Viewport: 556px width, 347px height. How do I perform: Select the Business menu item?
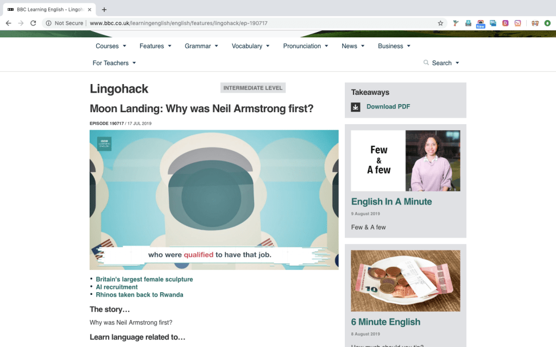(394, 46)
